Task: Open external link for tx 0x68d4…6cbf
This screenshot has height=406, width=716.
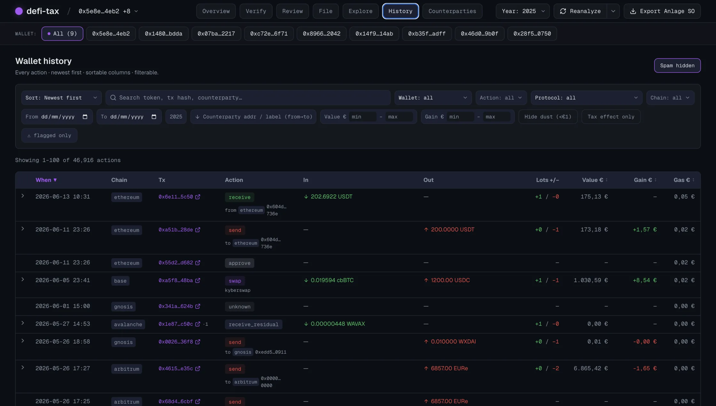Action: click(198, 402)
